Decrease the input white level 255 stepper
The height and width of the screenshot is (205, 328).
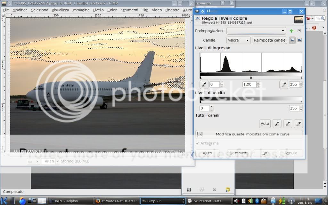pyautogui.click(x=301, y=86)
